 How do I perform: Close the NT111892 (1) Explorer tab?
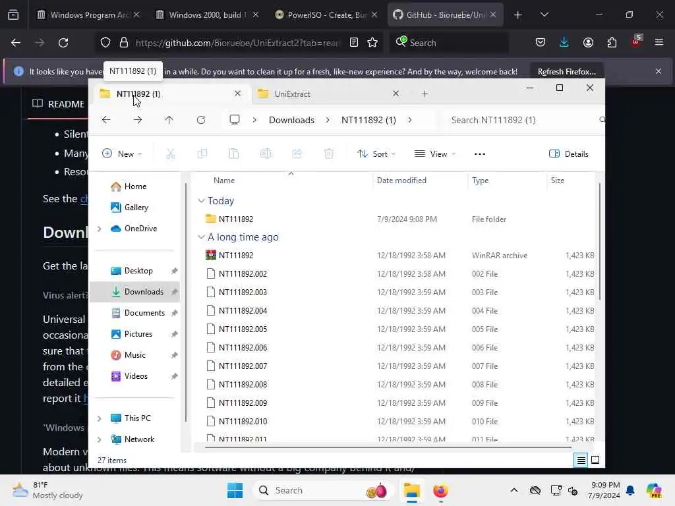pyautogui.click(x=237, y=94)
